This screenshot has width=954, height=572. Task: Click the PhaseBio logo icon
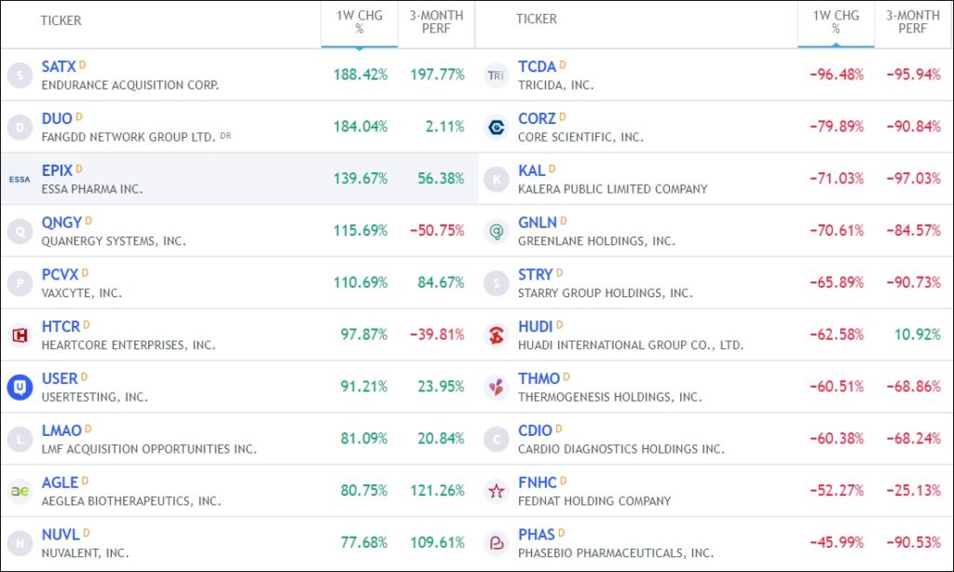496,543
